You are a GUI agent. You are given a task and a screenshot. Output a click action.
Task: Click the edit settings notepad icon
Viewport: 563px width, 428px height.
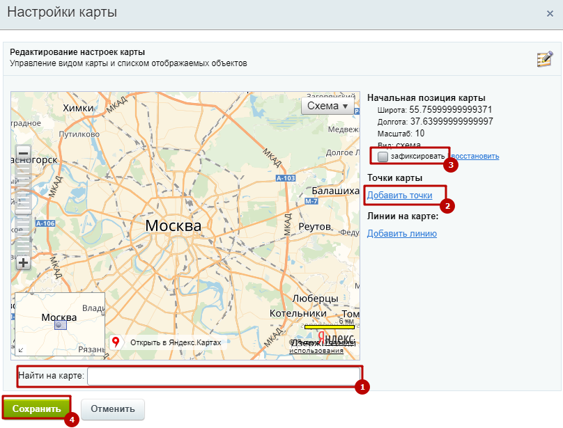click(544, 59)
